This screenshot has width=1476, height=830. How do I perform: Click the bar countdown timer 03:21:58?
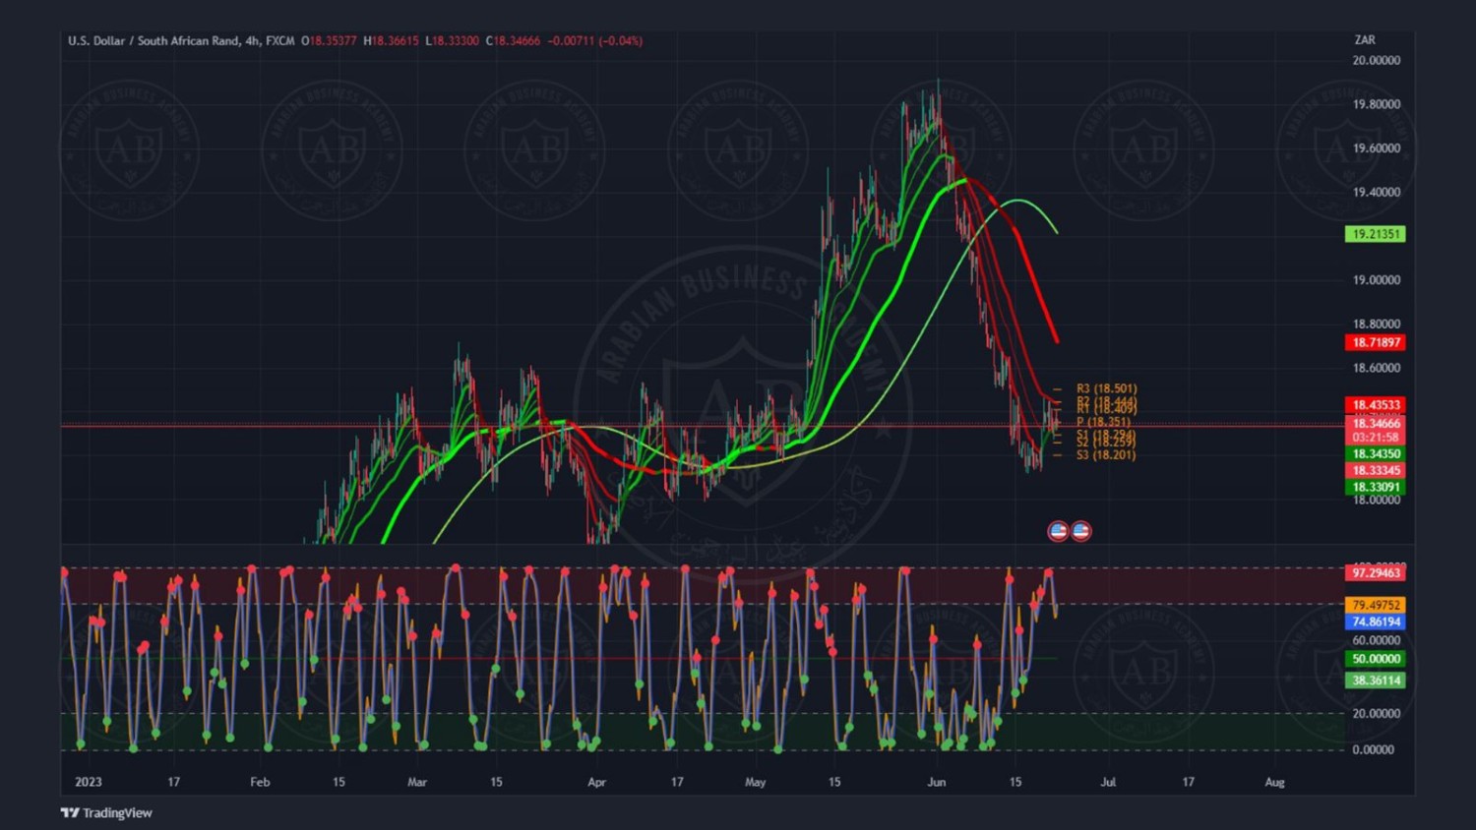tap(1376, 438)
